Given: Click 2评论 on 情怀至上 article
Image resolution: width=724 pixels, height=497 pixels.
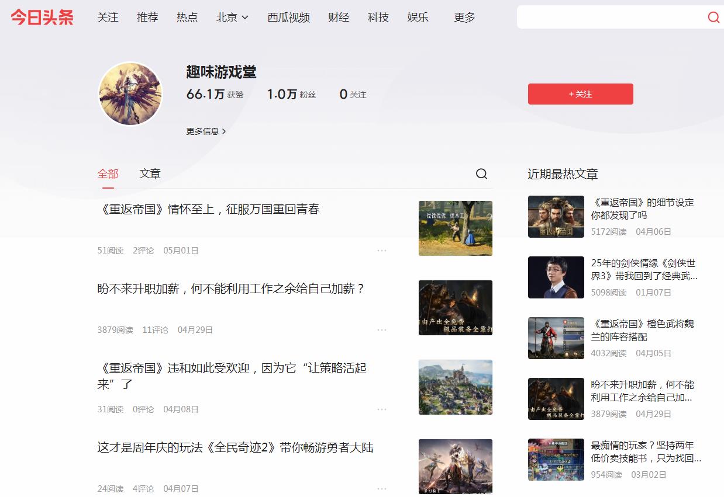Looking at the screenshot, I should 143,251.
